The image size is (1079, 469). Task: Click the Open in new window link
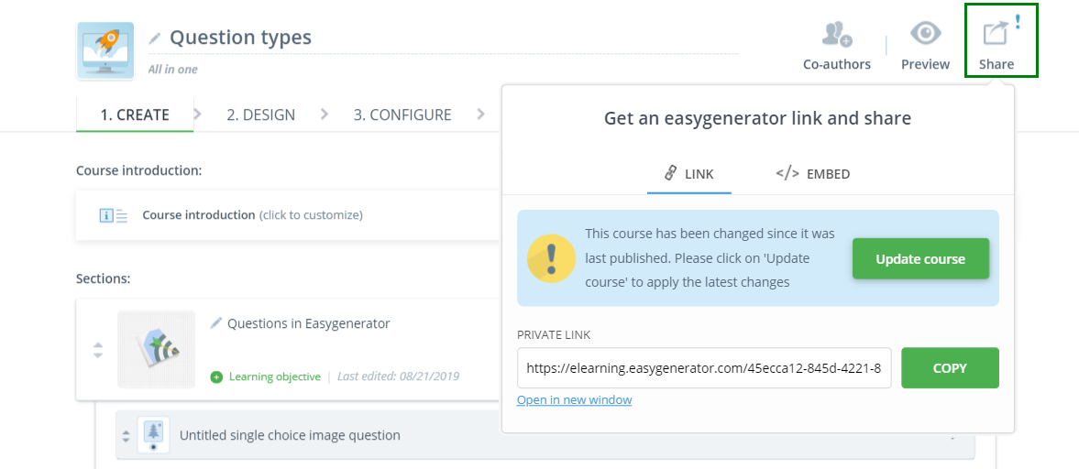click(x=574, y=400)
